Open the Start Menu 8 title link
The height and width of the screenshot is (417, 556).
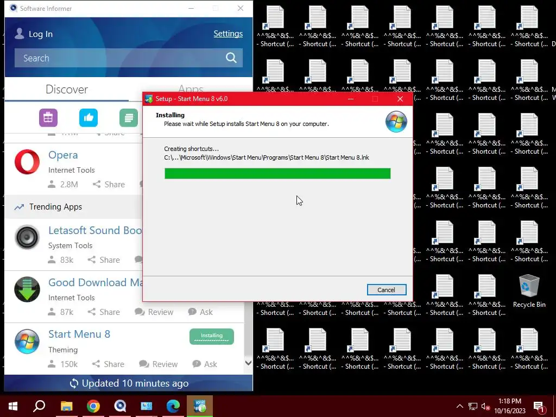click(79, 334)
